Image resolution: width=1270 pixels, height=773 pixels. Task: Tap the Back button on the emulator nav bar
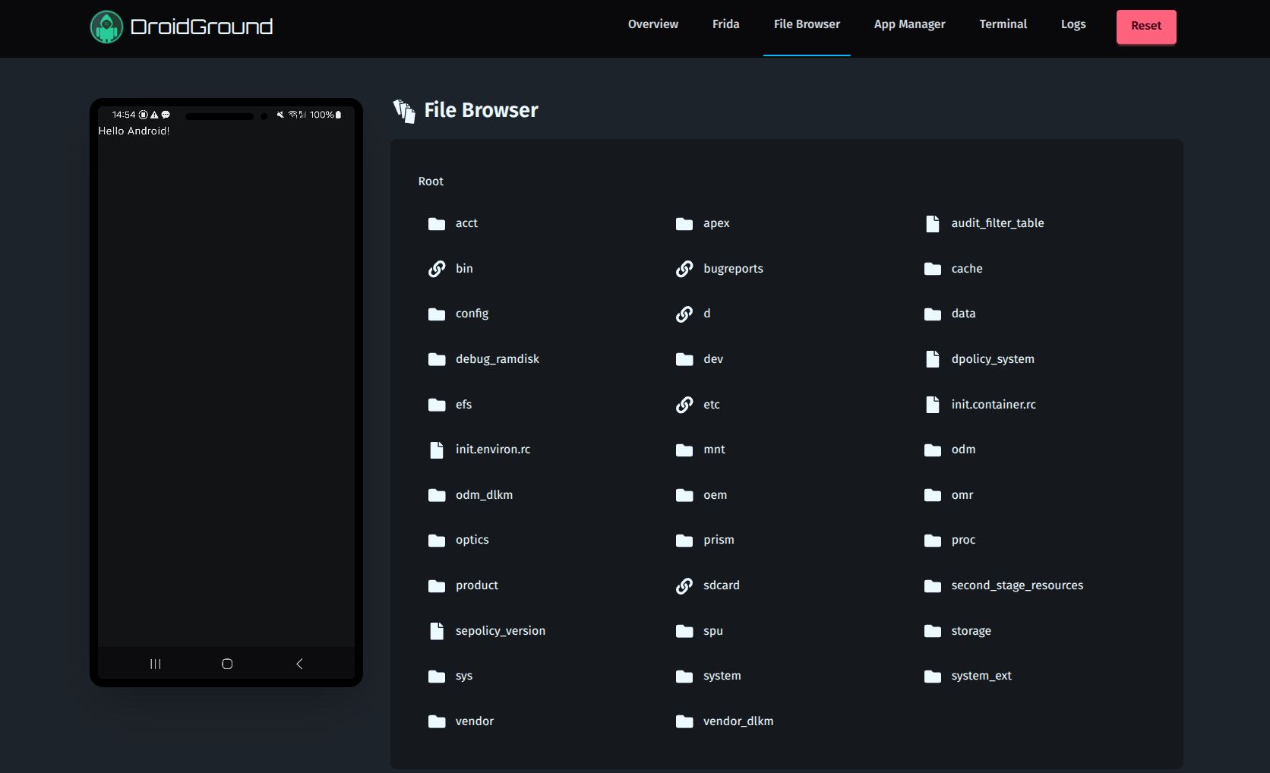(299, 663)
